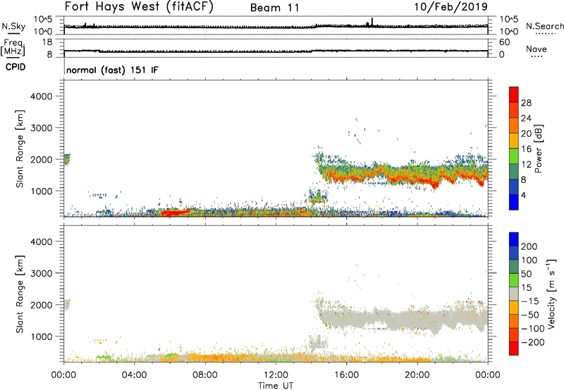Click the 'Fort Hays West (fitACF)' title
This screenshot has width=564, height=390.
(x=139, y=7)
